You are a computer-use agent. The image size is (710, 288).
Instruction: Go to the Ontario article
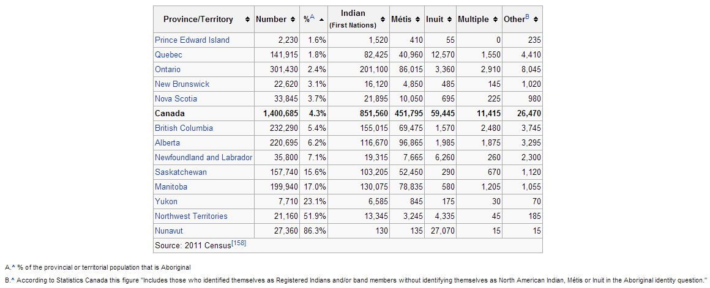168,70
